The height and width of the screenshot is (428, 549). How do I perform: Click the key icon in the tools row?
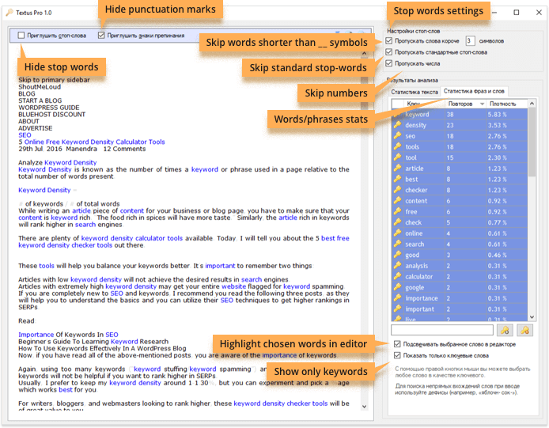point(397,146)
